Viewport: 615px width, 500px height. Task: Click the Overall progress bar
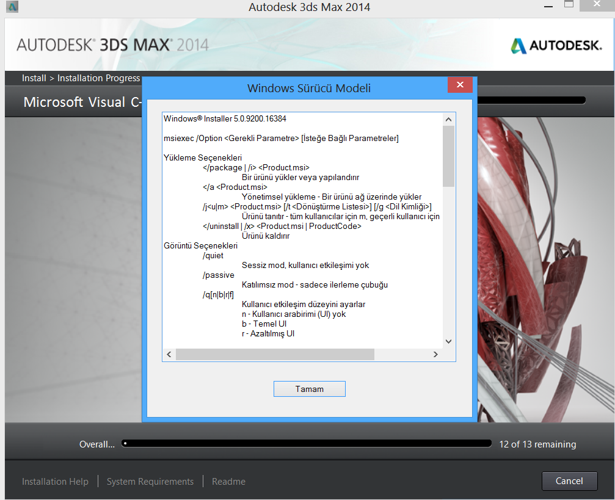[x=307, y=444]
